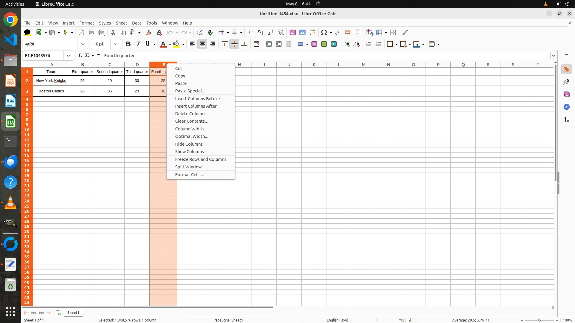The height and width of the screenshot is (323, 575).
Task: Toggle Bold formatting
Action: pyautogui.click(x=128, y=44)
